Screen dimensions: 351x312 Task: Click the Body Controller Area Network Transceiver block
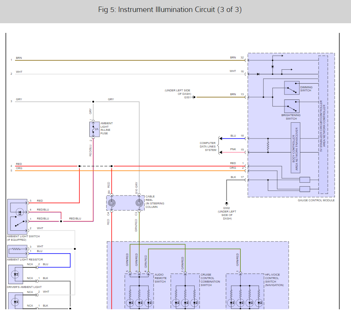(295, 148)
